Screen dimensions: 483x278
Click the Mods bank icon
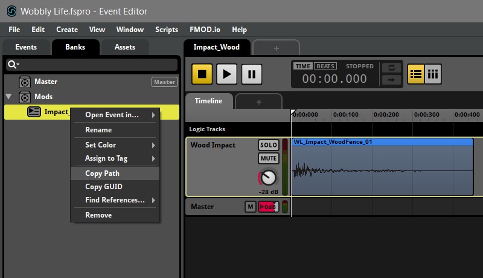coord(25,97)
